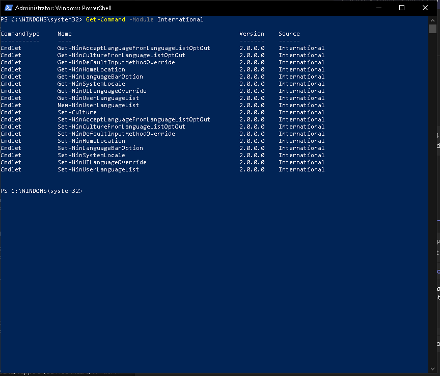Click Set-WinAcceptLanguageFromLanguageListOptOut entry
The image size is (440, 376).
(x=134, y=119)
